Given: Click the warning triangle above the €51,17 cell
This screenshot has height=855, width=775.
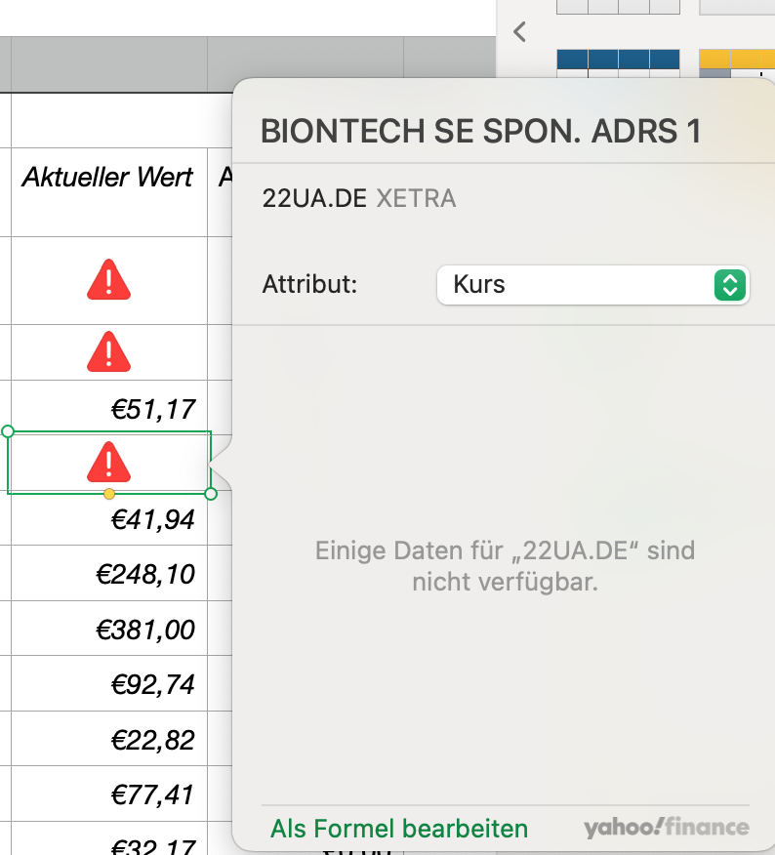Looking at the screenshot, I should [x=108, y=351].
